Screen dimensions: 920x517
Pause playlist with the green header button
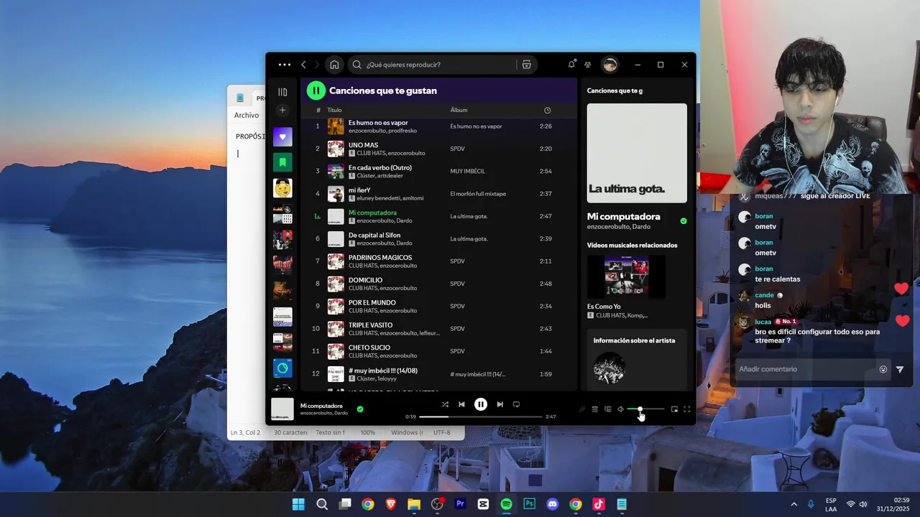pyautogui.click(x=316, y=90)
